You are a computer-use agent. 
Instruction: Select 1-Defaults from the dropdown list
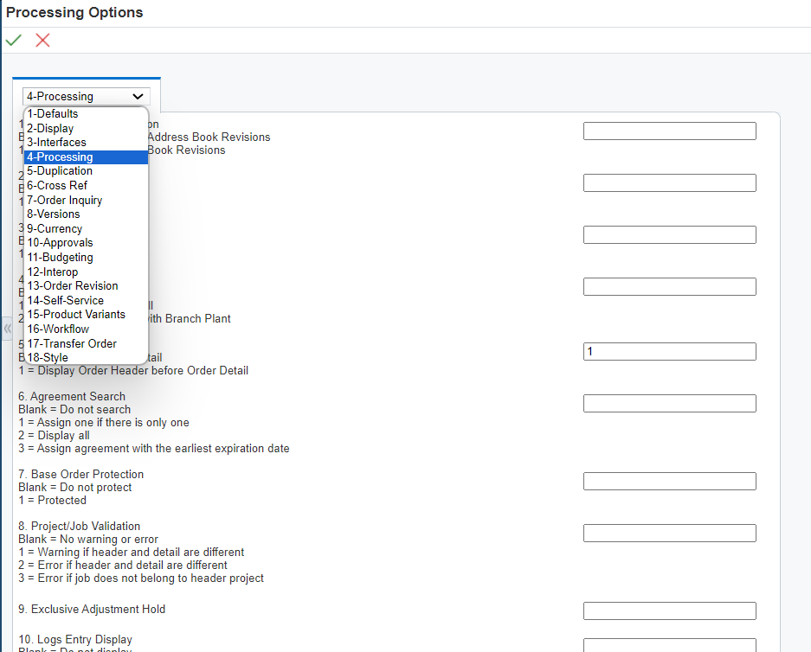[x=53, y=113]
